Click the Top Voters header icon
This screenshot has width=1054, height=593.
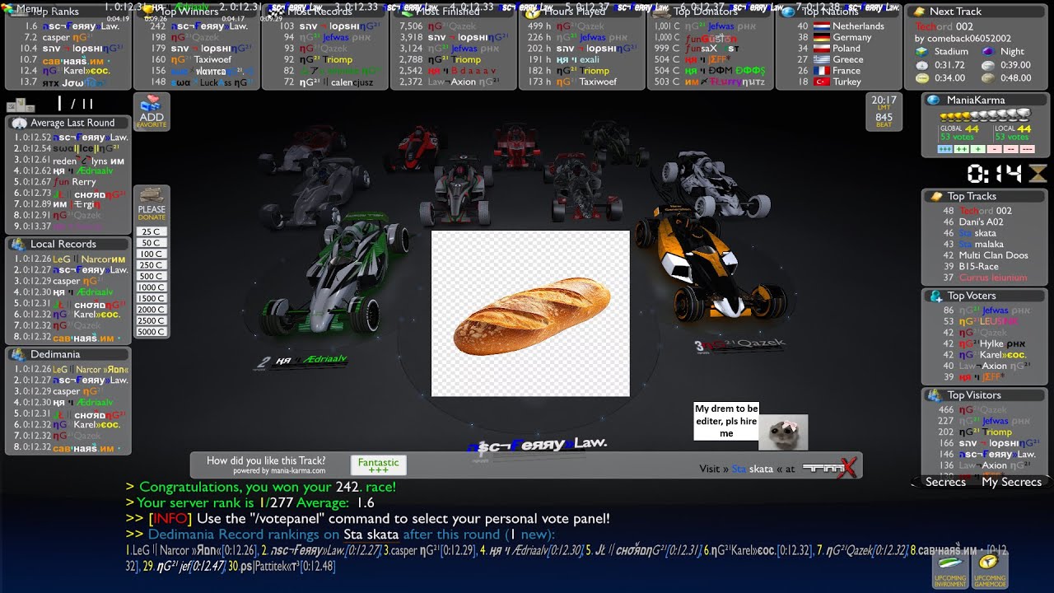tap(935, 296)
